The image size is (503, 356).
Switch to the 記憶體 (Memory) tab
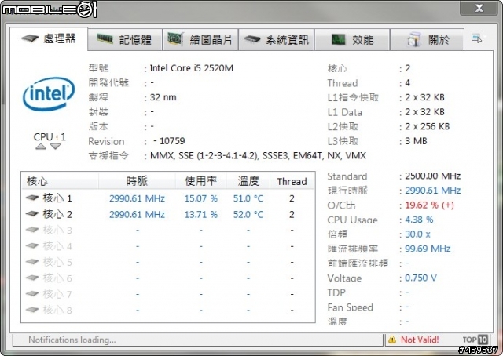(x=124, y=40)
